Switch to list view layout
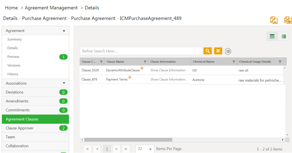 click(x=284, y=36)
